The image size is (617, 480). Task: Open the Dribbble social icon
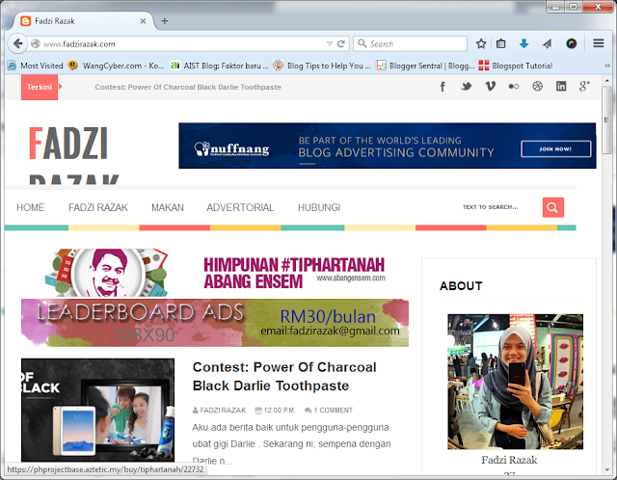tap(538, 86)
